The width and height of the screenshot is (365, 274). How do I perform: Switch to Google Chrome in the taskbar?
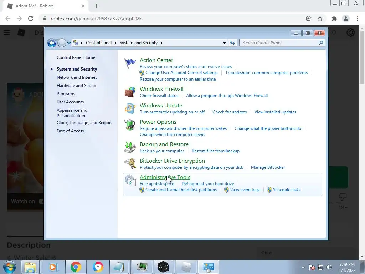[76, 267]
